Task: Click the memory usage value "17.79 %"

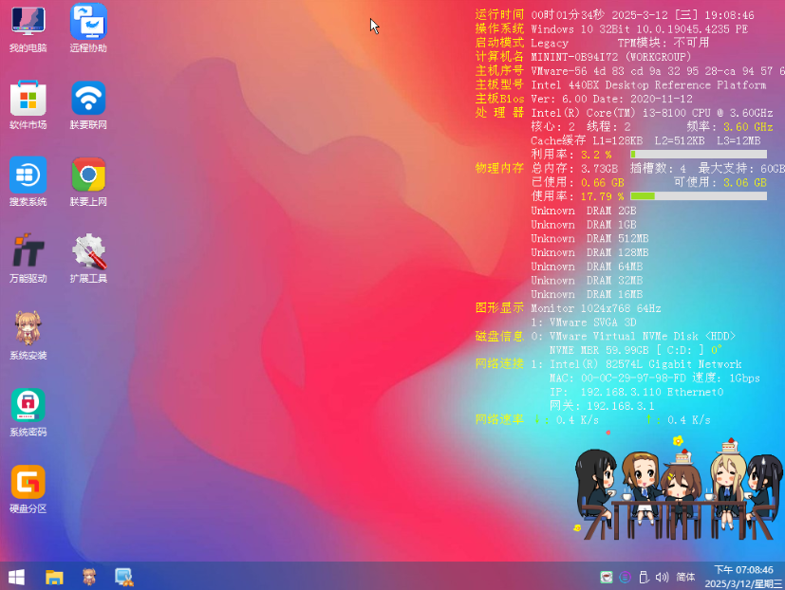Action: click(602, 196)
